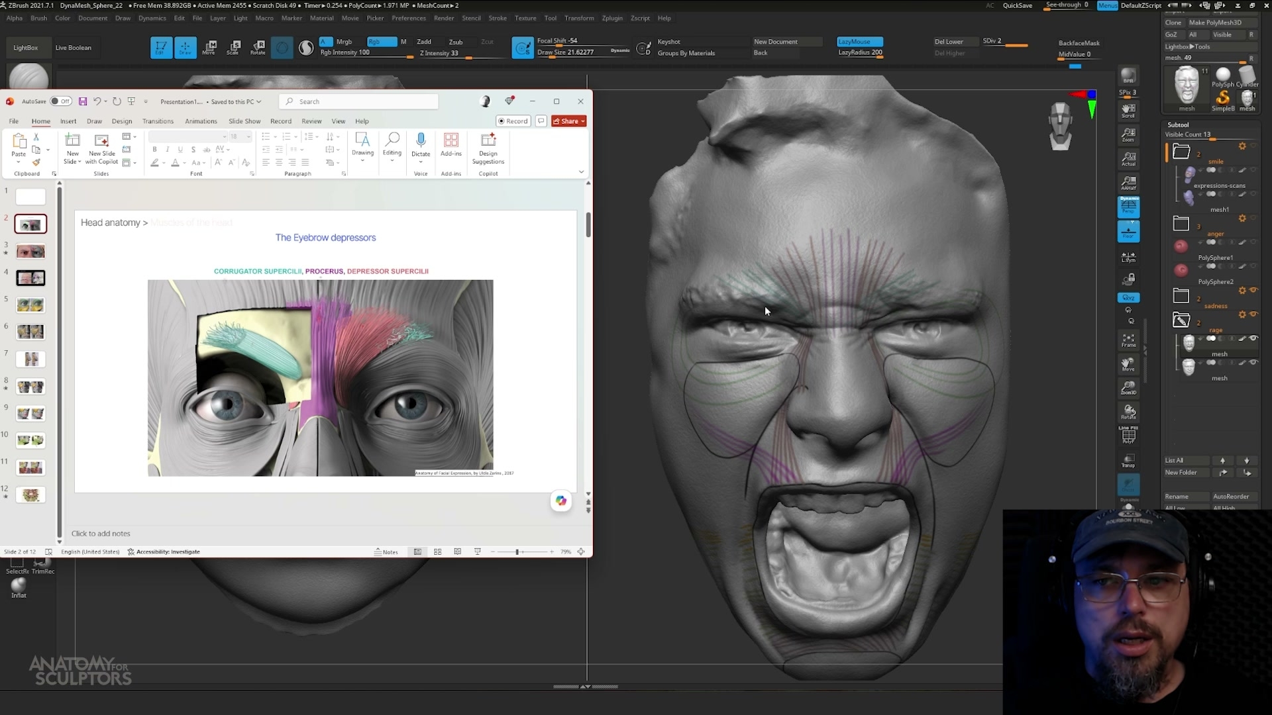This screenshot has width=1272, height=715.
Task: Select slide 5 thumbnail
Action: click(x=30, y=305)
